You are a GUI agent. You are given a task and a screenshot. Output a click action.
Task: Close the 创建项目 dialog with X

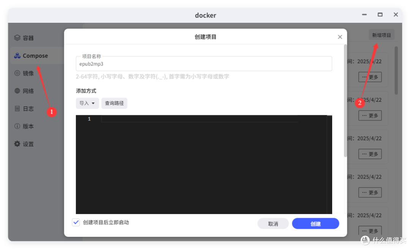(x=340, y=37)
